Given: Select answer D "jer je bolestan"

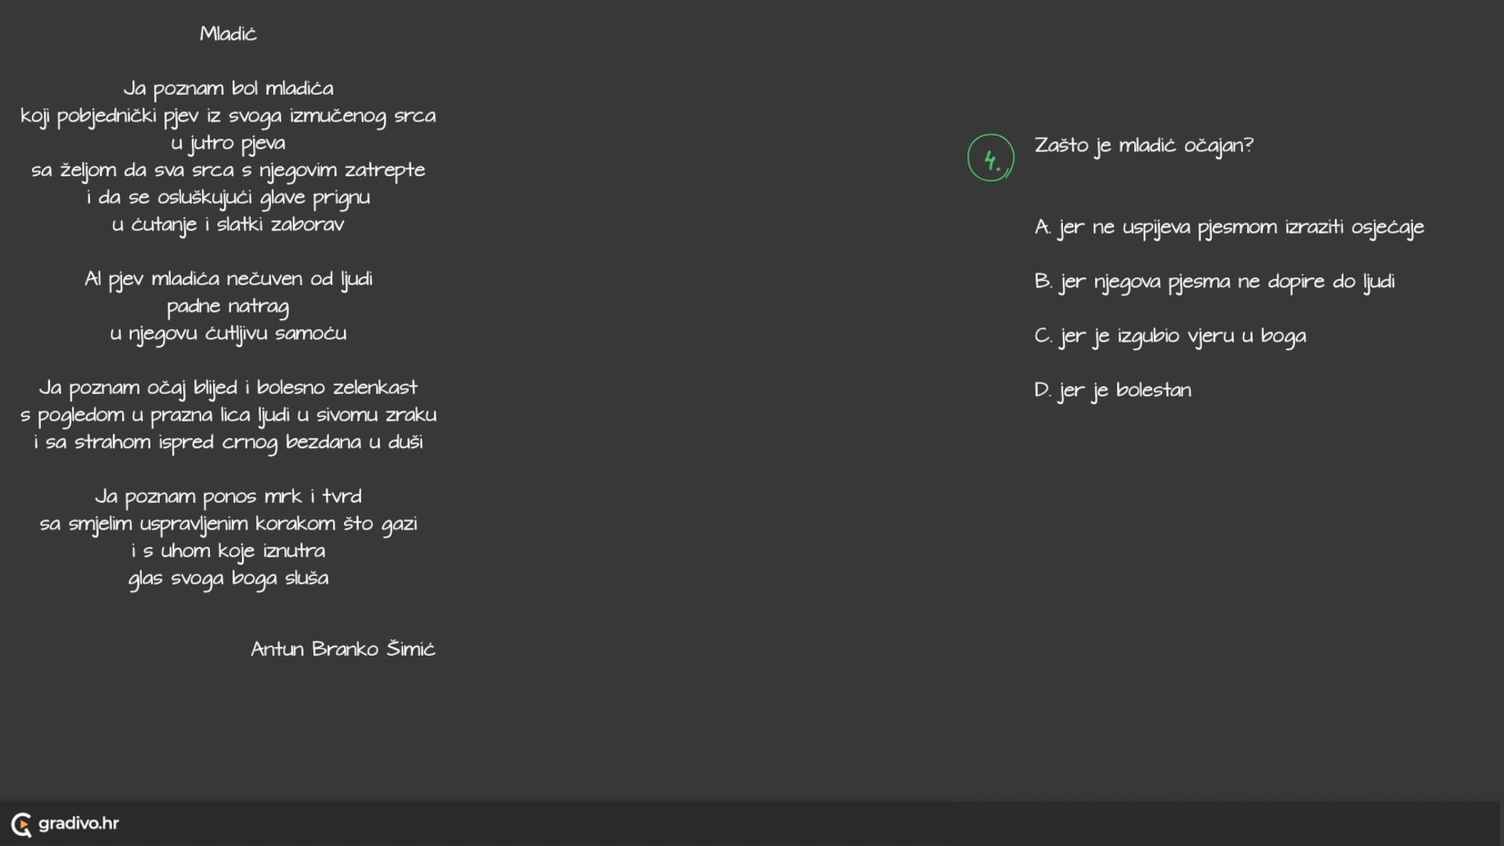Looking at the screenshot, I should (1112, 390).
